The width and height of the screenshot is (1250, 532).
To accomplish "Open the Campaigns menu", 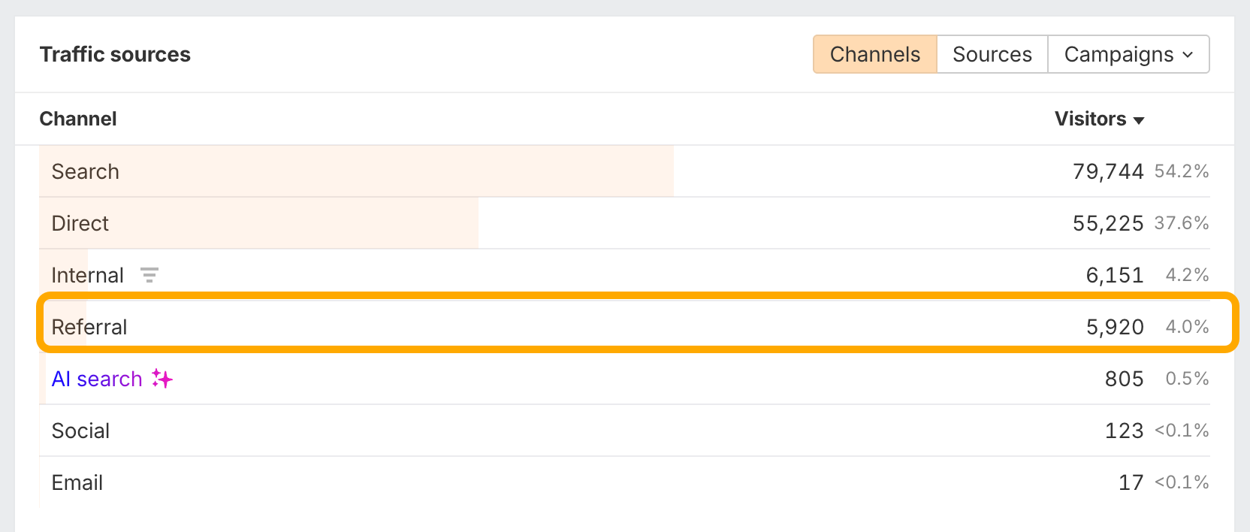I will pos(1128,54).
